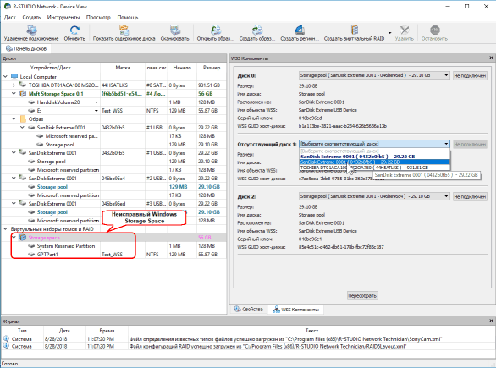Open the Диск menu
This screenshot has width=496, height=368.
pyautogui.click(x=10, y=18)
